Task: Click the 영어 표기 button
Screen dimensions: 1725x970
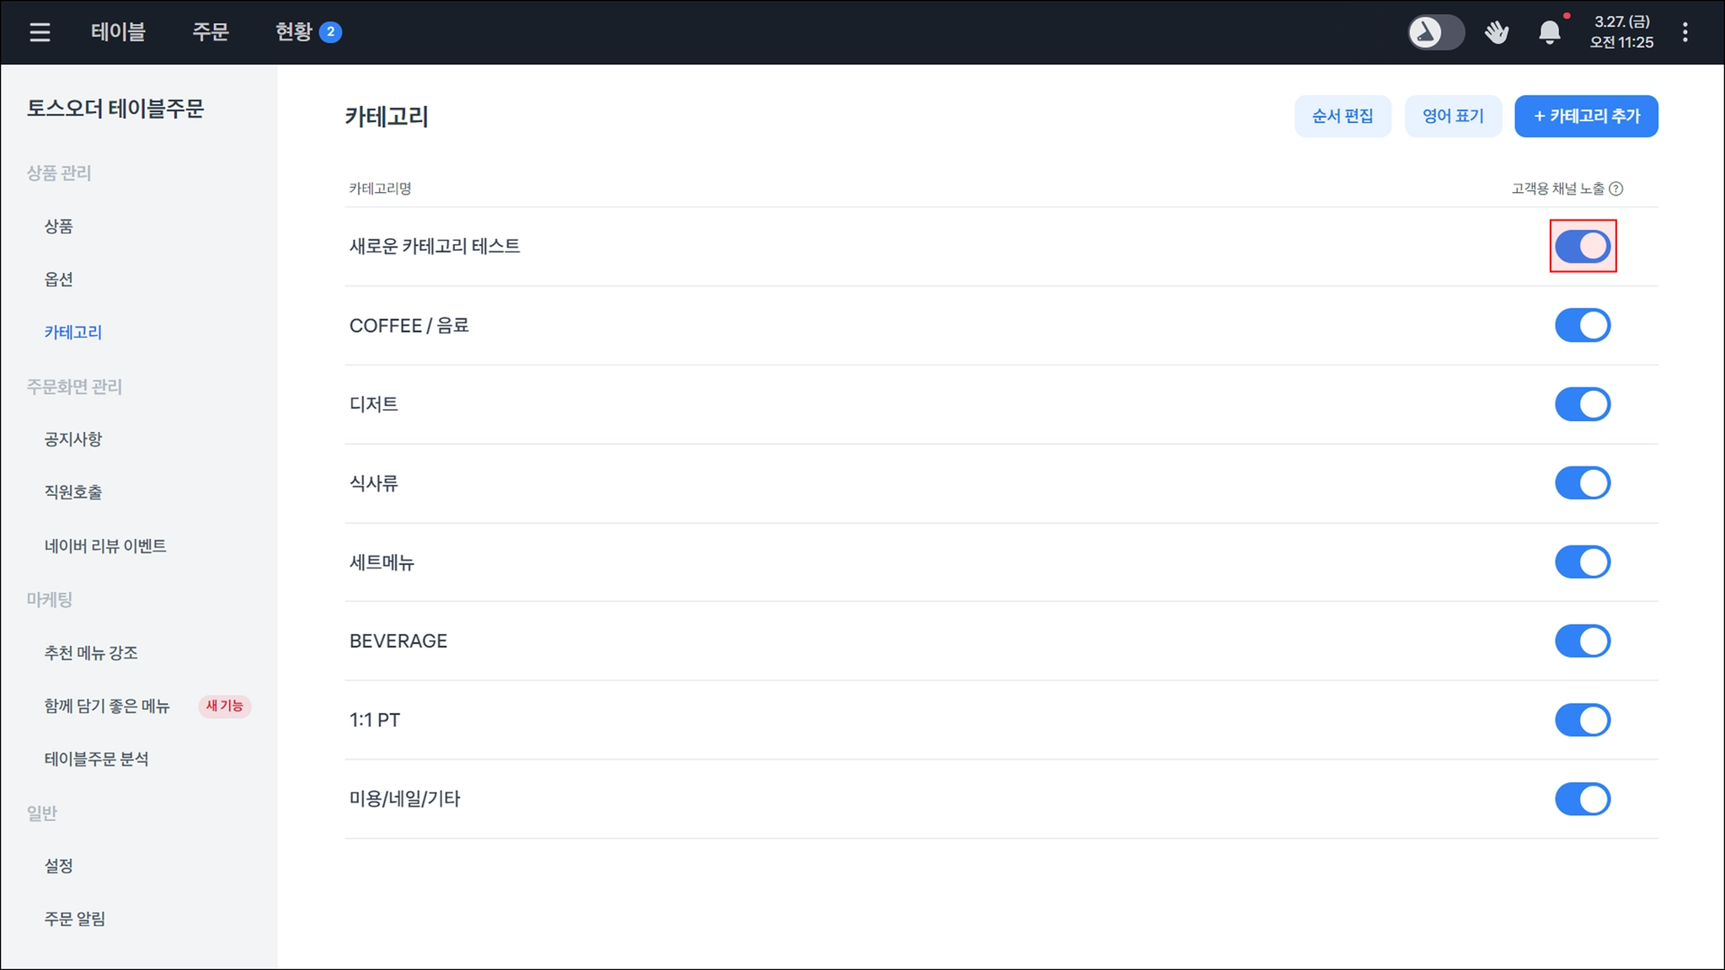Action: tap(1452, 116)
